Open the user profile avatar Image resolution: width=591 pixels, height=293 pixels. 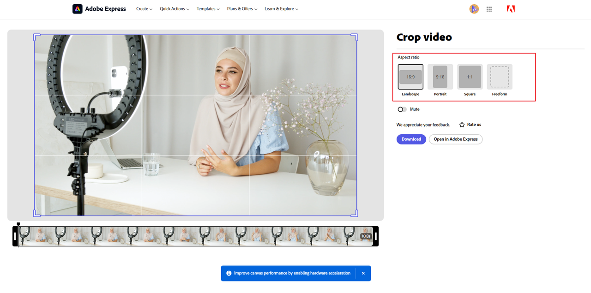tap(474, 9)
